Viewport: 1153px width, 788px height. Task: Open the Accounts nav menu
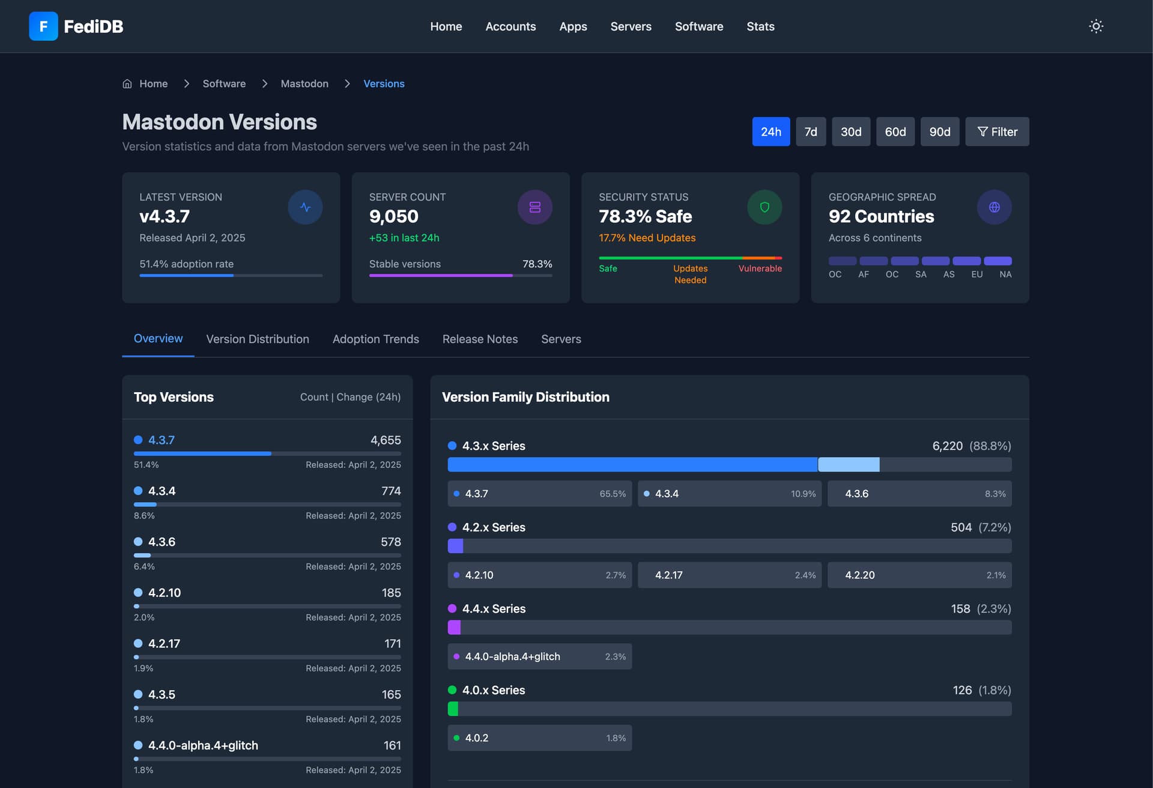510,26
